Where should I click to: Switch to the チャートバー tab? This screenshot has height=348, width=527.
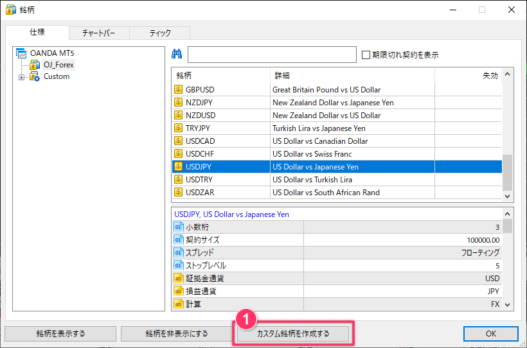(x=99, y=33)
